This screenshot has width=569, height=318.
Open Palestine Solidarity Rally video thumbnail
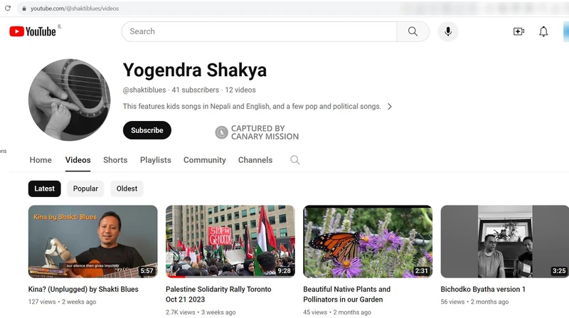(x=230, y=241)
